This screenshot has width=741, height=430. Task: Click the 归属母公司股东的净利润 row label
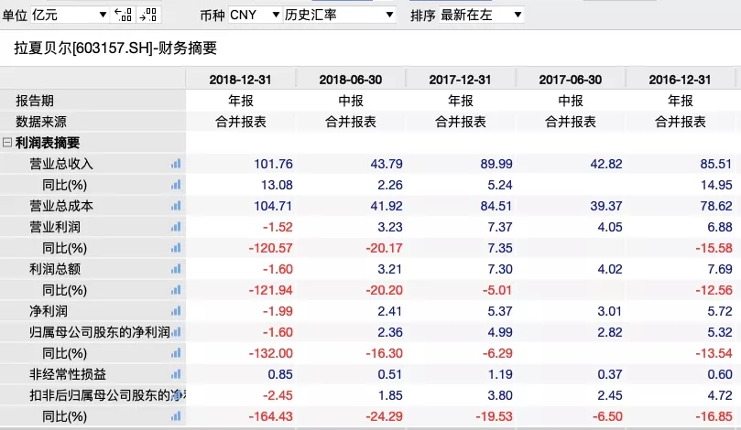99,332
